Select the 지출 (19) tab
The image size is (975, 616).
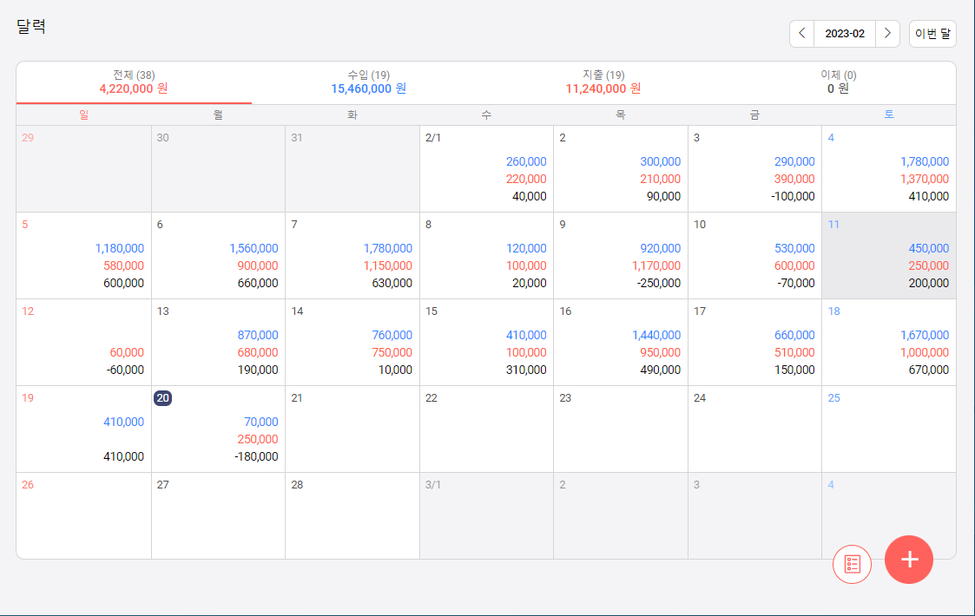pyautogui.click(x=603, y=82)
